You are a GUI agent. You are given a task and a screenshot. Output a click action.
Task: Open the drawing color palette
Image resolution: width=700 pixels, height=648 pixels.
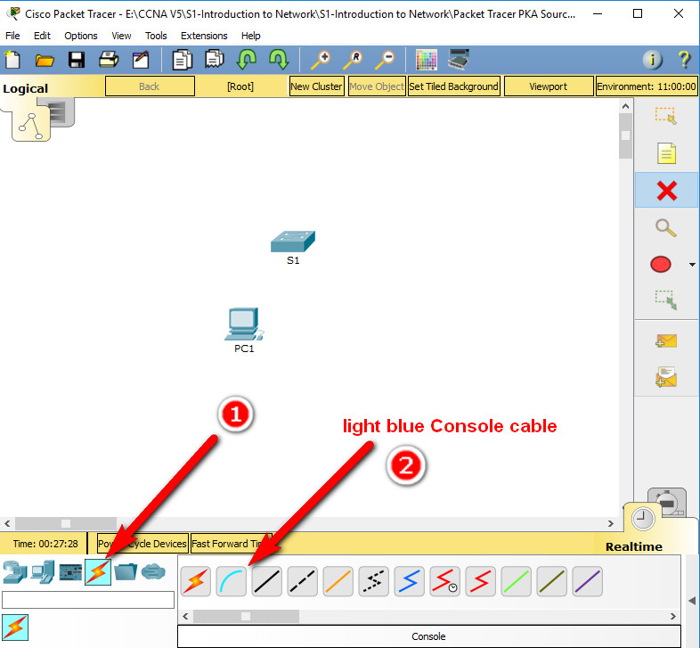(427, 60)
